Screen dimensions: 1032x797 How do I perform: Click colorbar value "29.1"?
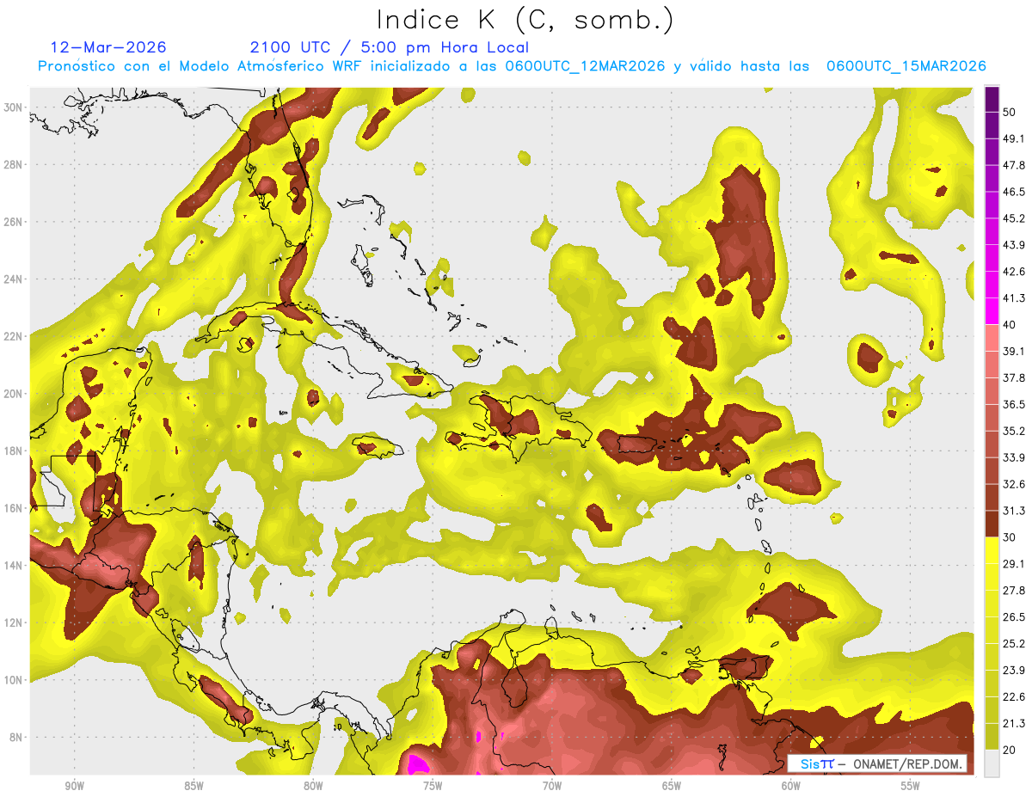tap(1013, 564)
